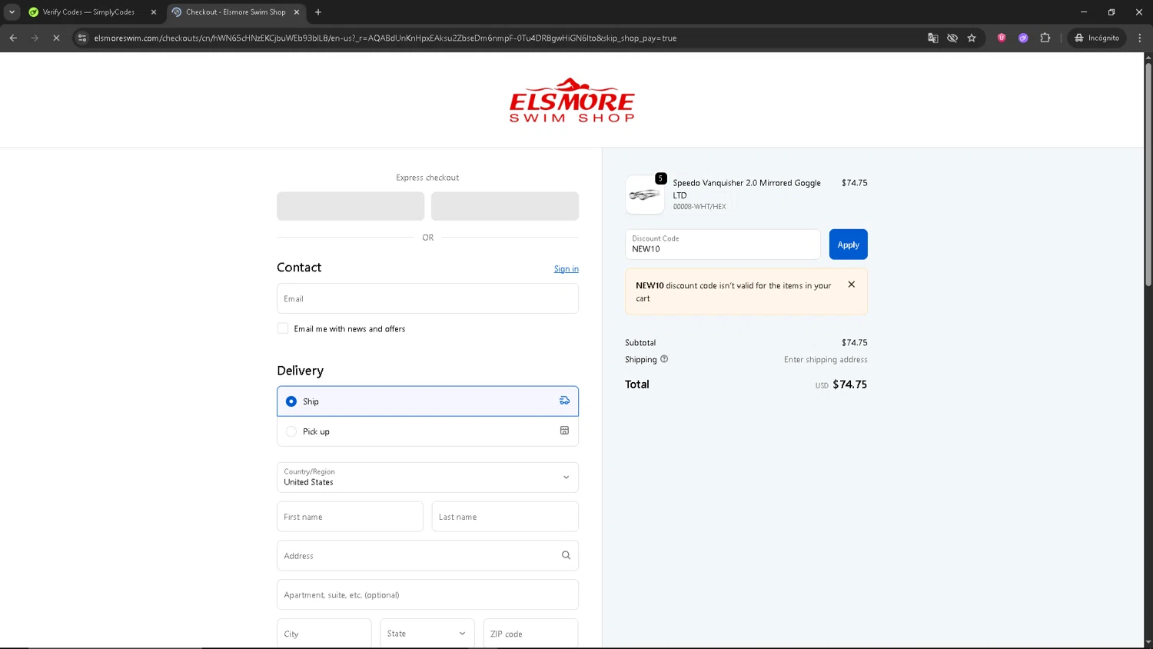Close the Verify Codes — SimplyCodes tab
Screen dimensions: 1153x649
coord(154,12)
